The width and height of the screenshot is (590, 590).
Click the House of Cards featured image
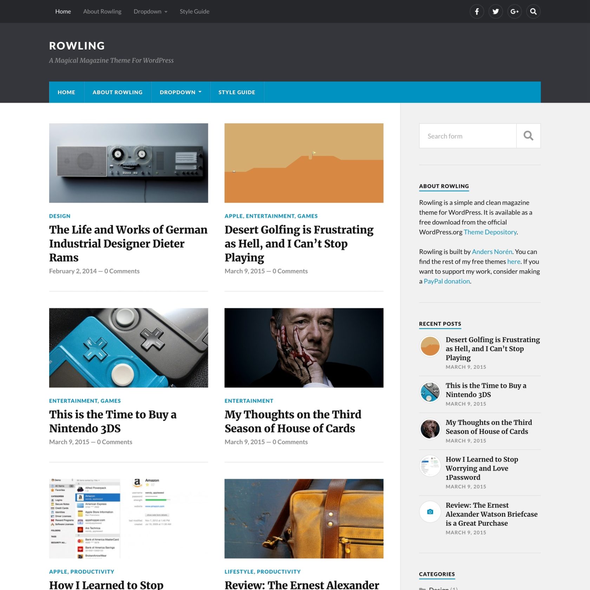303,348
